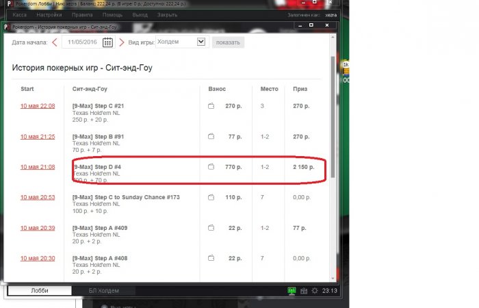Screen dimensions: 479x308
Task: Open game link 10 мая 22:08
Action: click(38, 106)
